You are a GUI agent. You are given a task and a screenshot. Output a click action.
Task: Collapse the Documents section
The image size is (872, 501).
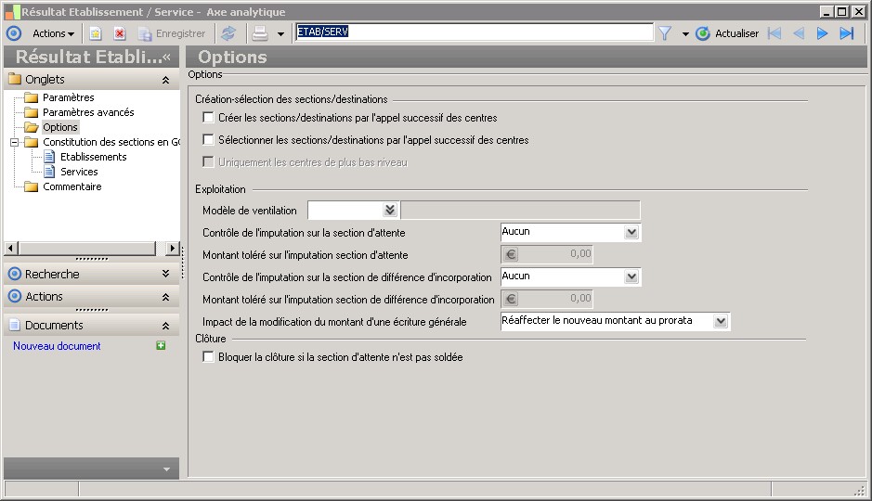(165, 326)
